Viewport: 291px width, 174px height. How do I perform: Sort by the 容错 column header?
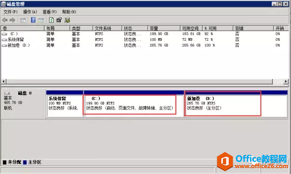coord(253,28)
